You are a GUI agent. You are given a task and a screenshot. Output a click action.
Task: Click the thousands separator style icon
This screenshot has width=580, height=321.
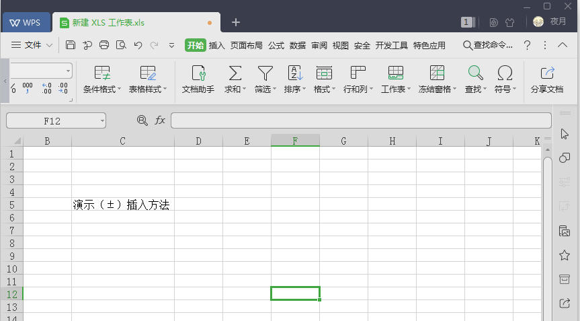tap(28, 87)
